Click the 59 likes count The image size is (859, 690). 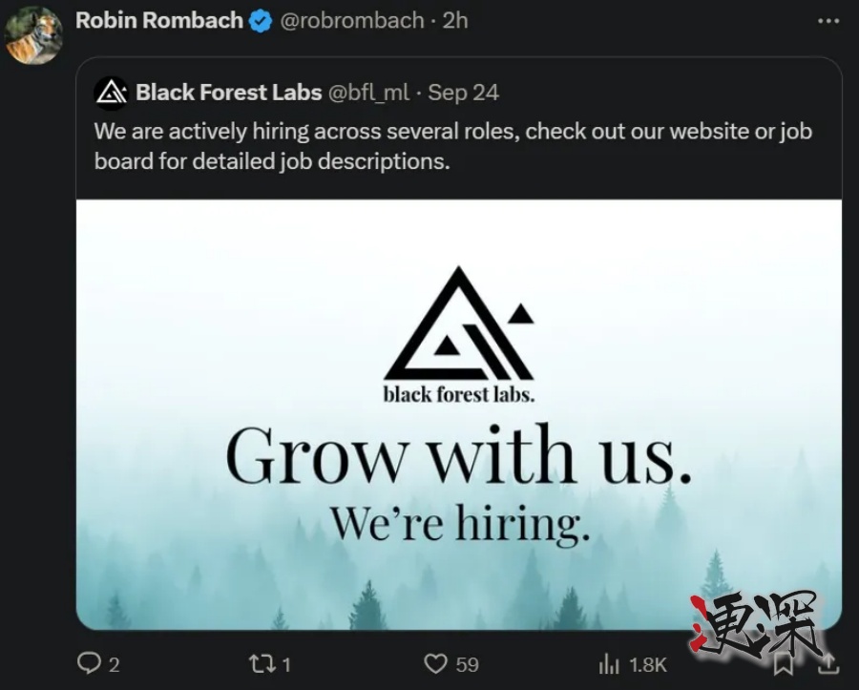(x=467, y=664)
